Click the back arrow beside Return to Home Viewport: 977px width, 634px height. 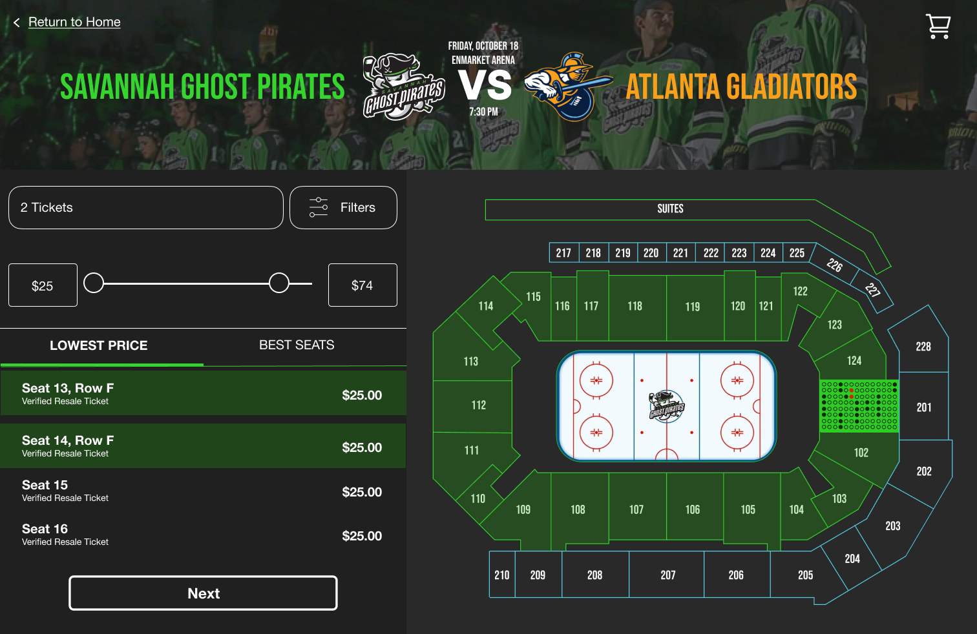click(x=17, y=23)
